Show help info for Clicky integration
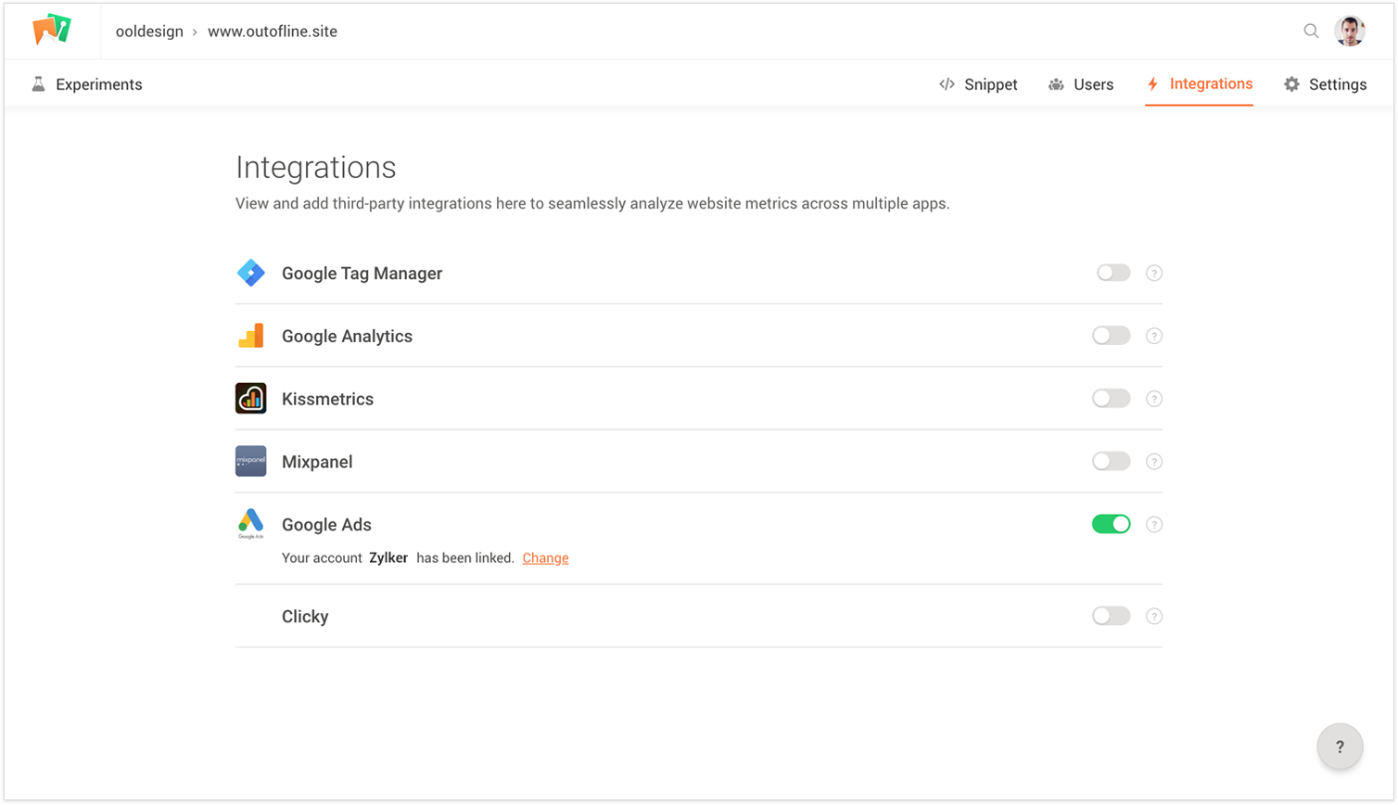1398x805 pixels. [x=1154, y=616]
